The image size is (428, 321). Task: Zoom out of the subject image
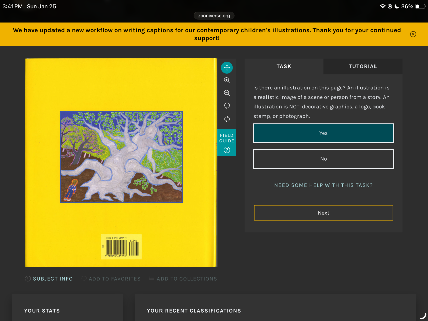[227, 93]
